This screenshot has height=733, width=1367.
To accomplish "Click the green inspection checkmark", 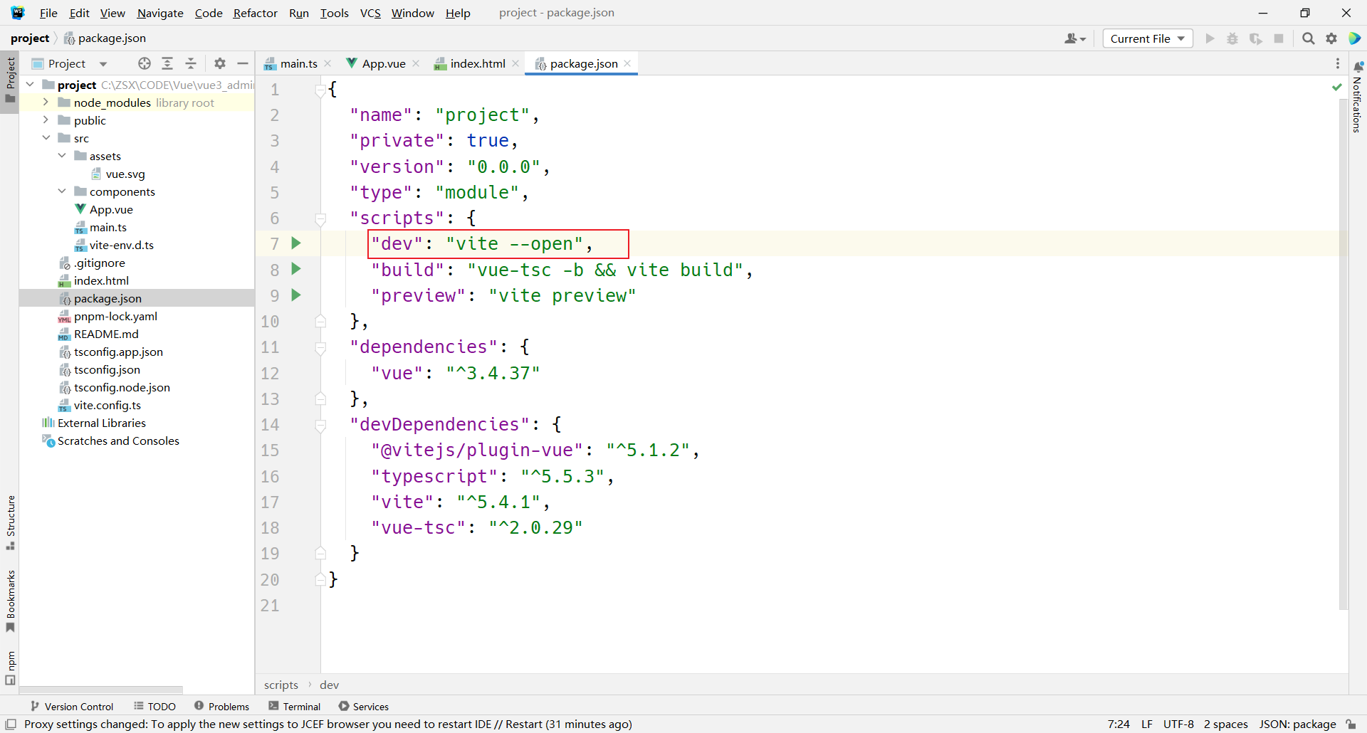I will pos(1337,87).
